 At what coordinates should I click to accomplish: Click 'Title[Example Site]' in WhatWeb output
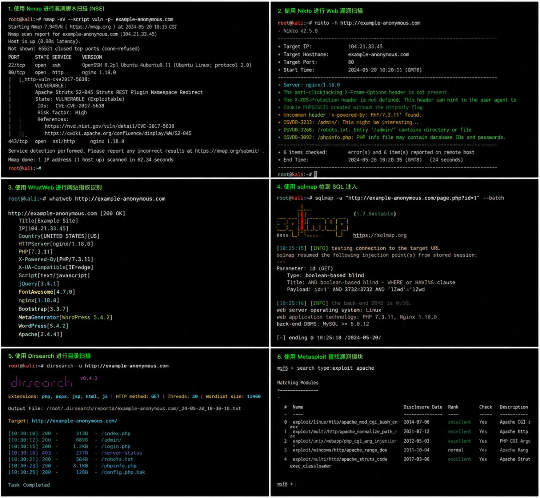48,221
